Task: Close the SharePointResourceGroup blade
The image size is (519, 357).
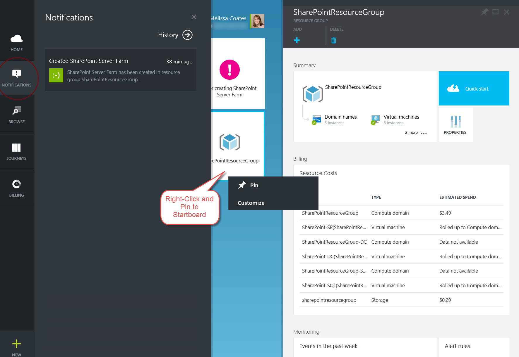Action: point(507,12)
